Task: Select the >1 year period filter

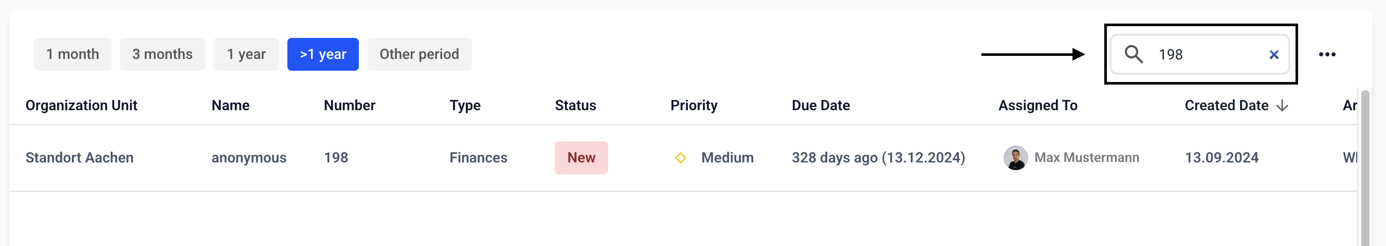Action: 323,54
